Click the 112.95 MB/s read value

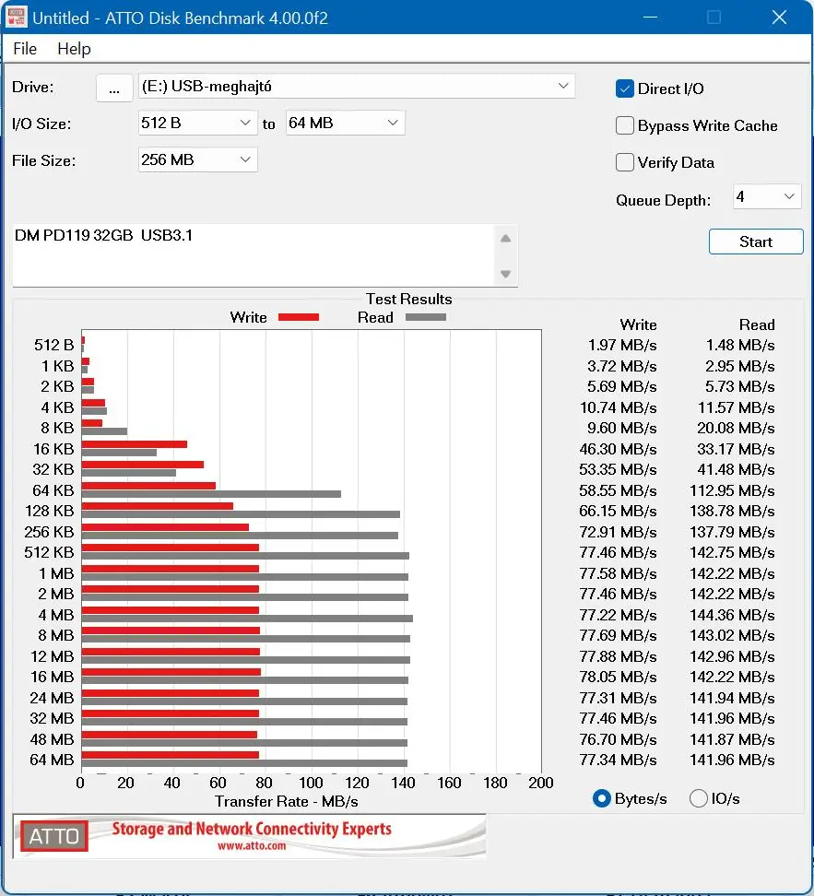732,490
